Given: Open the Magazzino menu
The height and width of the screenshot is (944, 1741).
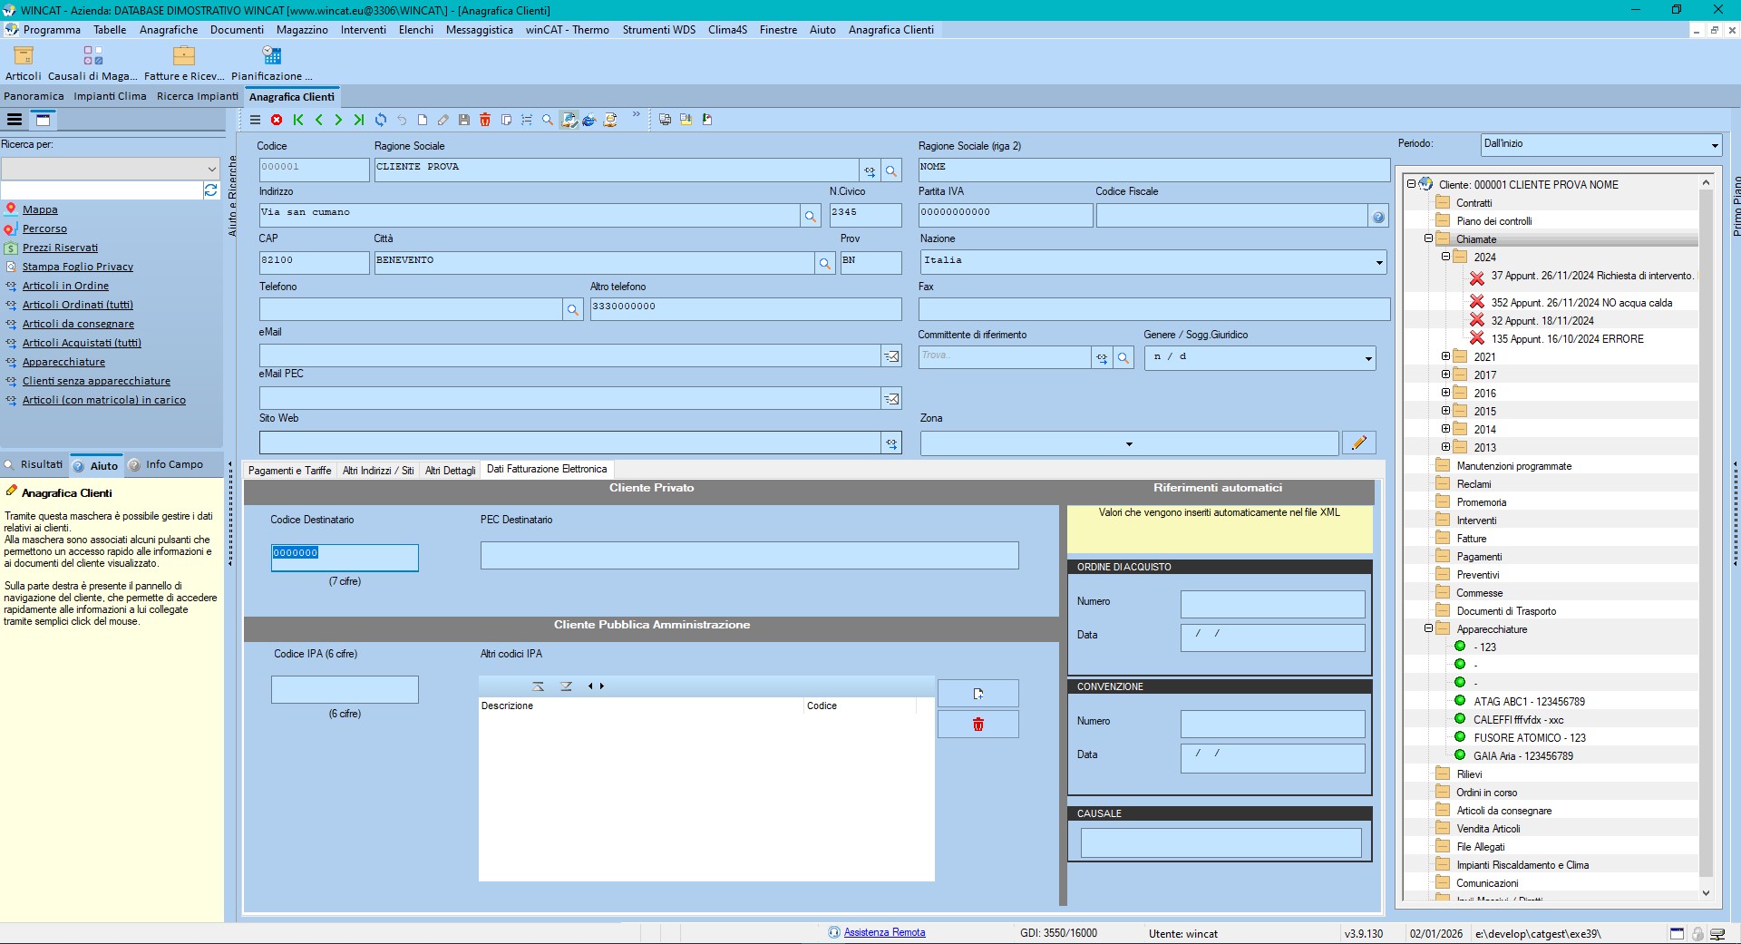Looking at the screenshot, I should coord(302,30).
